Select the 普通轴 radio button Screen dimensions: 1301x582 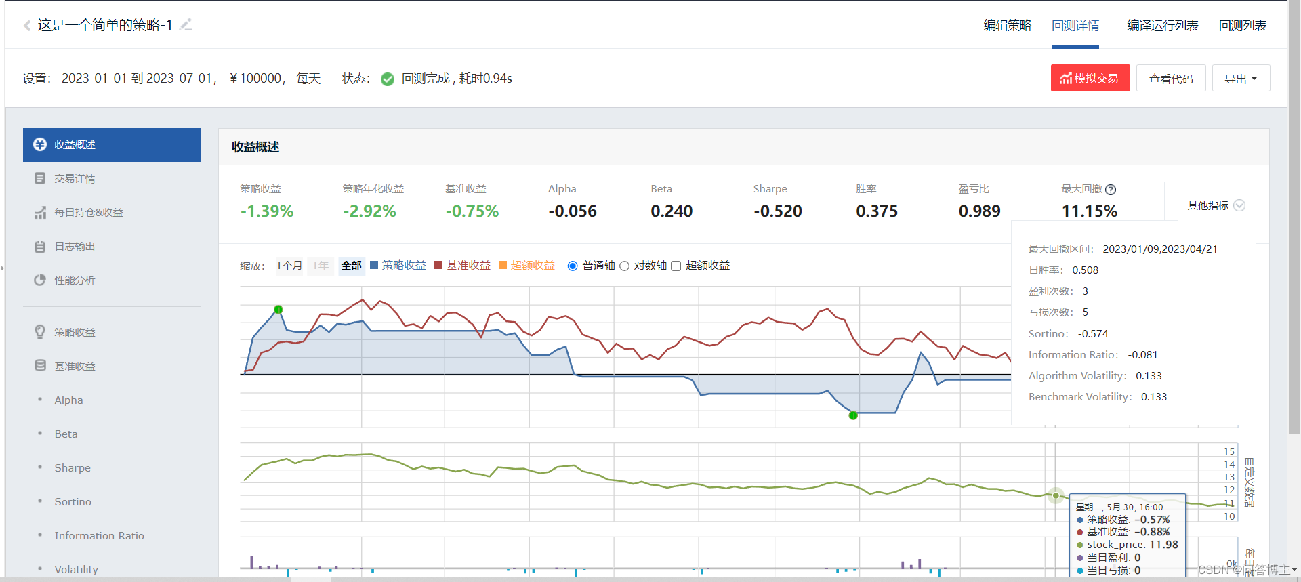click(573, 266)
